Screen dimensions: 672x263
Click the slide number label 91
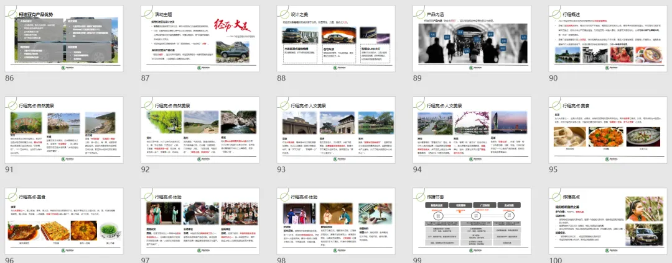coord(9,169)
